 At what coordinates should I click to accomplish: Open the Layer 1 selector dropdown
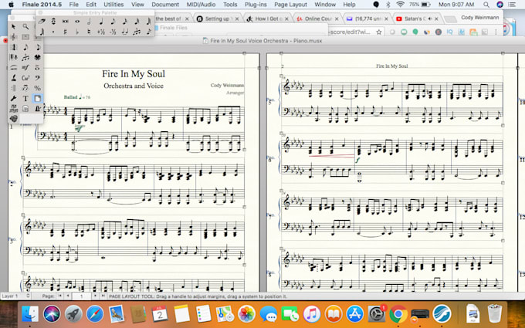pos(15,296)
